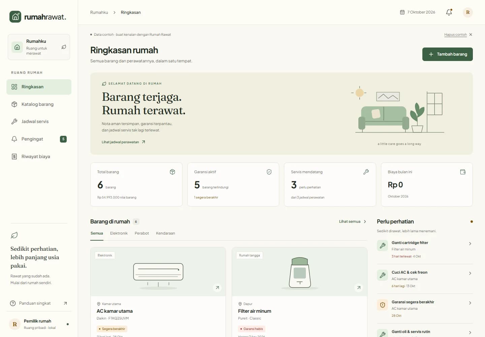The width and height of the screenshot is (485, 337).
Task: Expand the Garansi segera berakhir chevron
Action: (x=470, y=303)
